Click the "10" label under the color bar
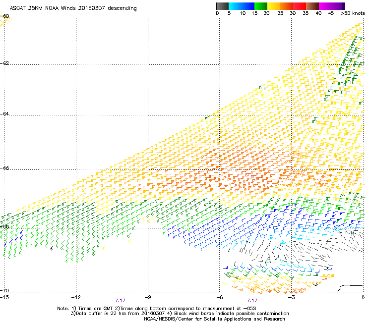Viewport: 367px width, 322px height. click(x=243, y=13)
